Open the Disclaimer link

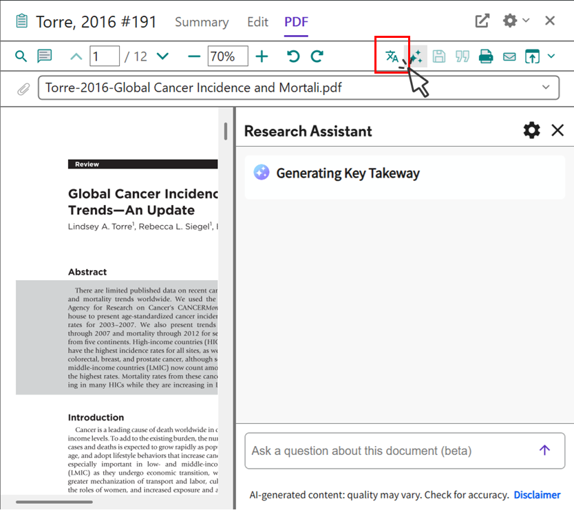click(537, 495)
